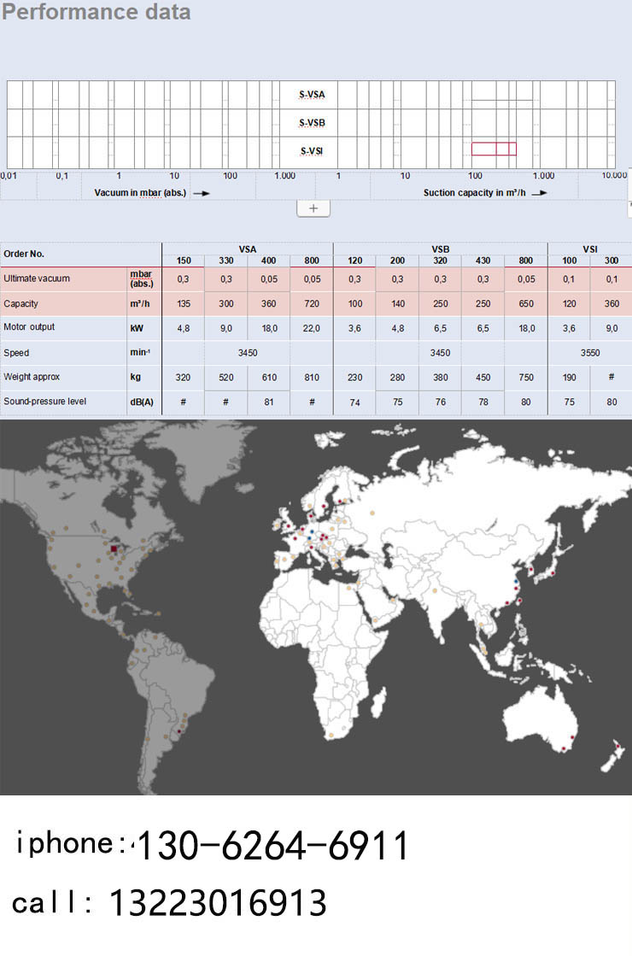Click the phone number 130-6264-6911
Viewport: 632px width, 956px height.
pos(272,846)
